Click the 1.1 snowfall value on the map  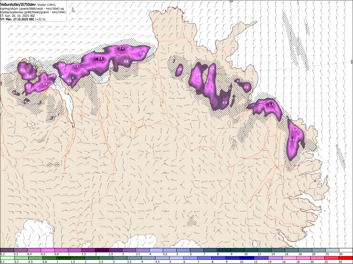pos(209,82)
